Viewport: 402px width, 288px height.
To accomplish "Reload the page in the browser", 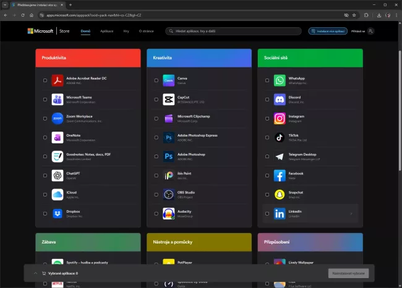I will click(x=23, y=15).
